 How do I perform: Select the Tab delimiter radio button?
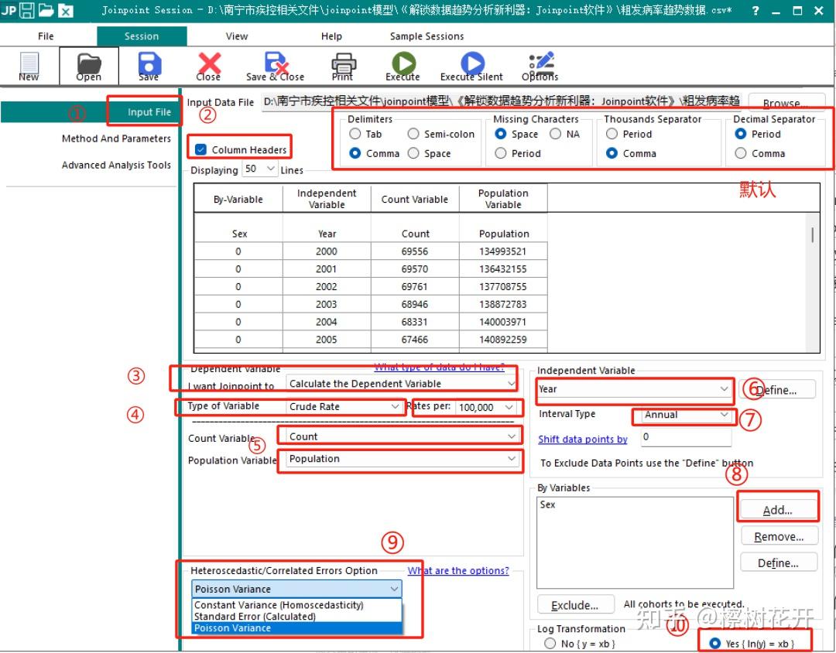tap(355, 134)
